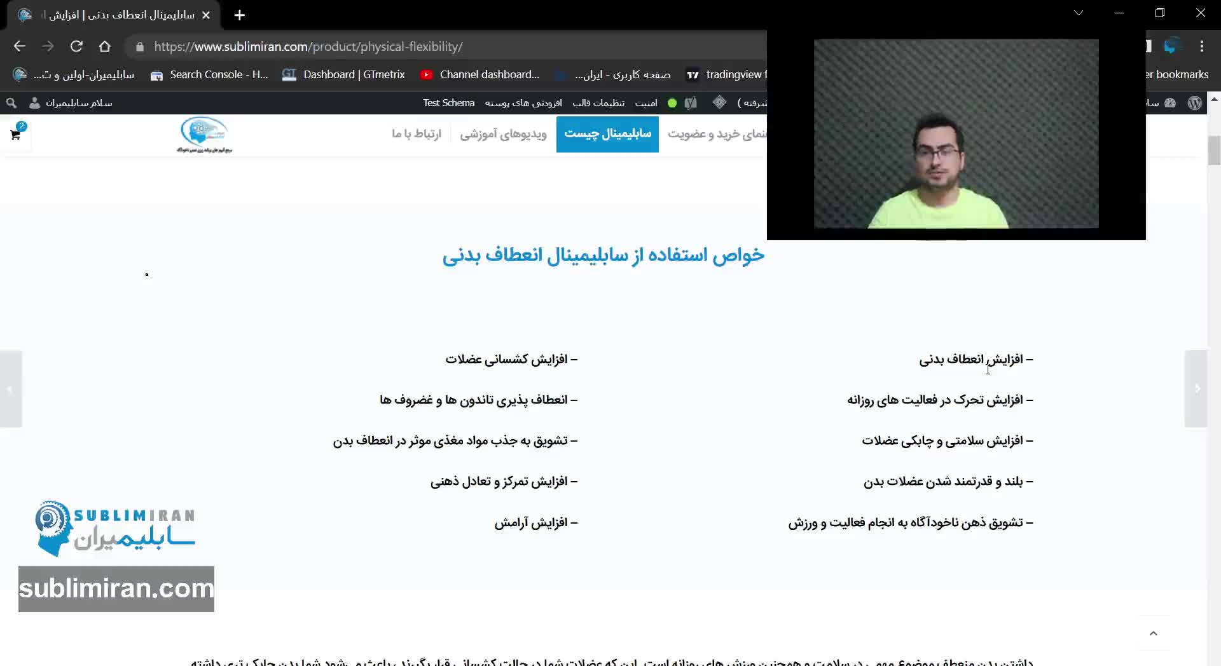Expand the tab search dropdown arrow

(1079, 13)
